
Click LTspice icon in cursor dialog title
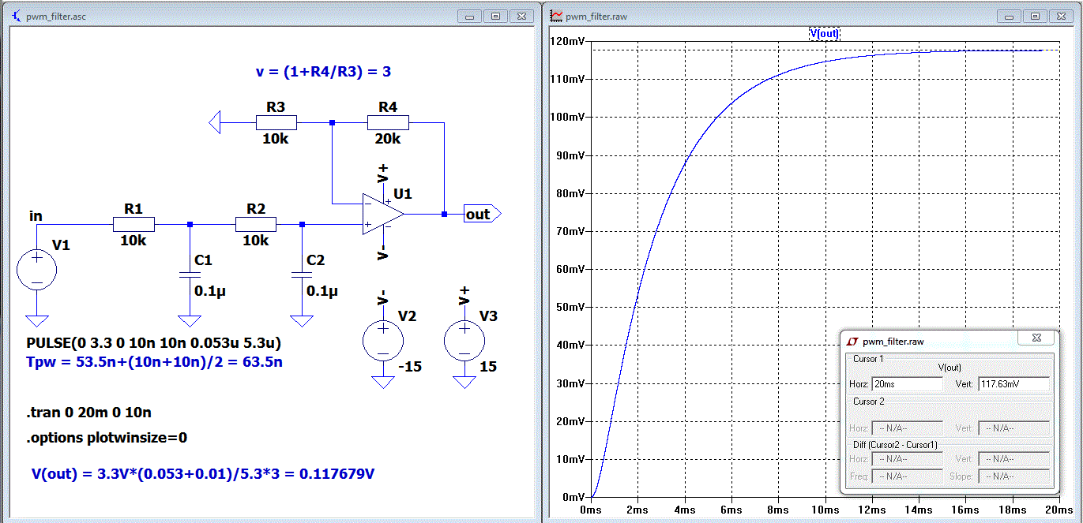click(x=852, y=342)
